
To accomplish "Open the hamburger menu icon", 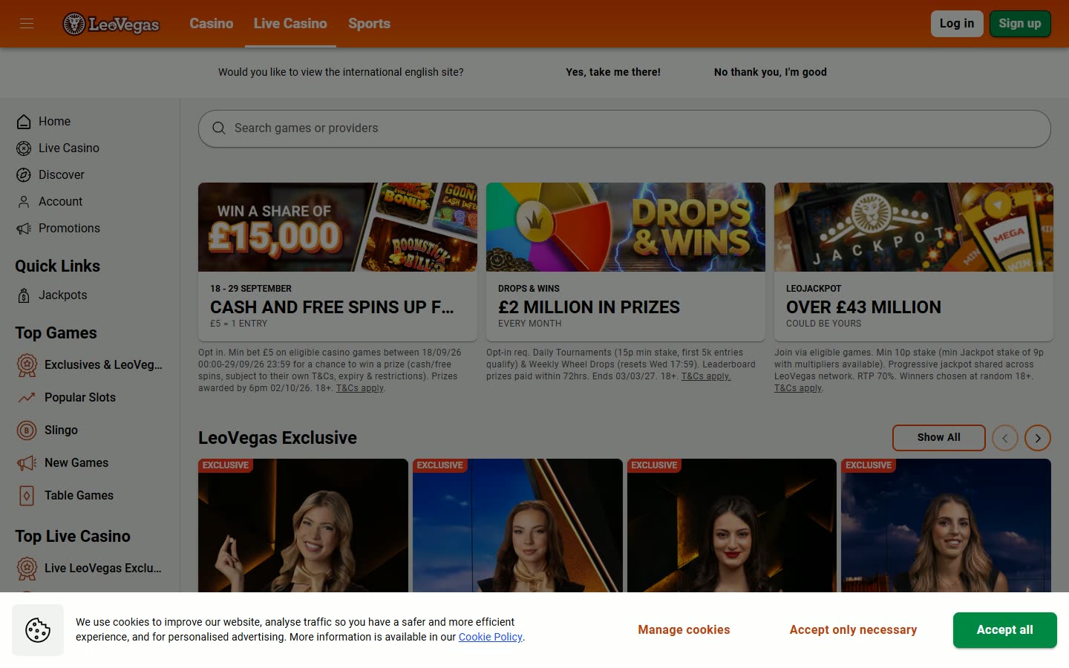I will tap(27, 24).
